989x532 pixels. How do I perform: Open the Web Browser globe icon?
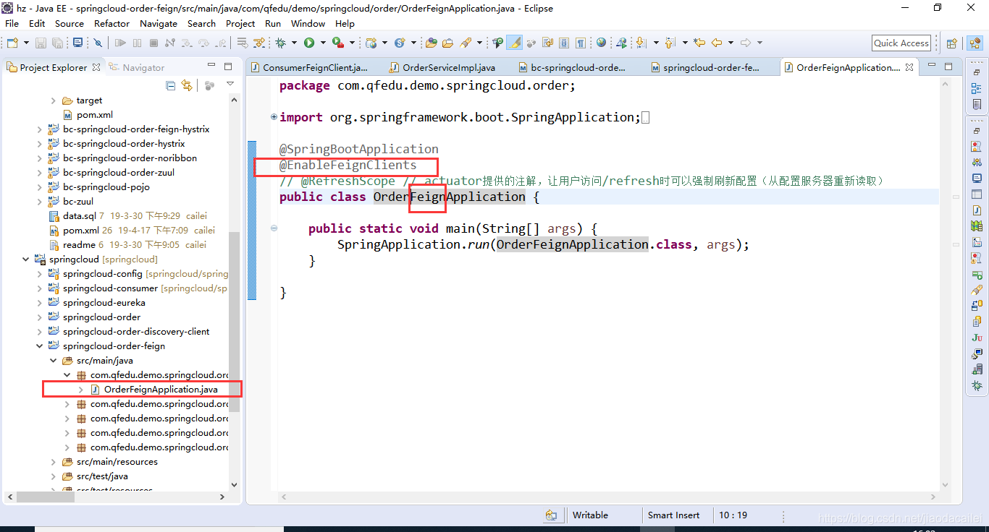tap(601, 43)
